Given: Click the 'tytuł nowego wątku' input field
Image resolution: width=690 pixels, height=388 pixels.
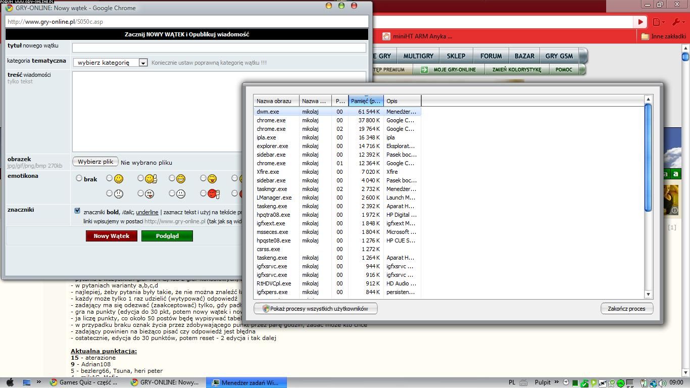Looking at the screenshot, I should pyautogui.click(x=219, y=47).
